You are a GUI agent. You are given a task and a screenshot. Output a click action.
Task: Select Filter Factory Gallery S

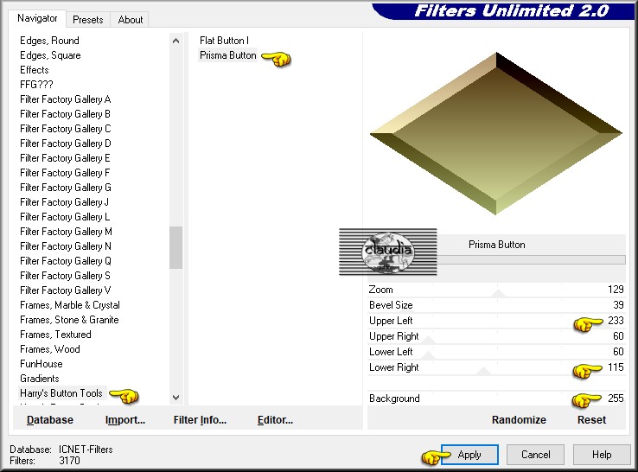pyautogui.click(x=65, y=276)
